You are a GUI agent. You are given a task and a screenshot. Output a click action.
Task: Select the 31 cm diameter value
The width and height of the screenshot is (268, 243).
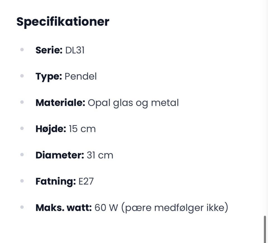(100, 155)
